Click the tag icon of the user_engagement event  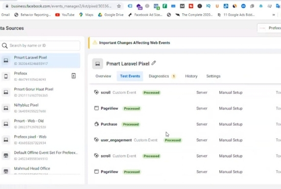(x=97, y=140)
